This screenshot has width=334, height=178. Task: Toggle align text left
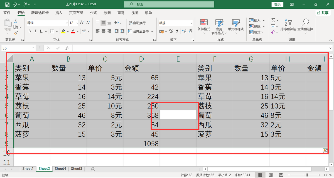97,31
